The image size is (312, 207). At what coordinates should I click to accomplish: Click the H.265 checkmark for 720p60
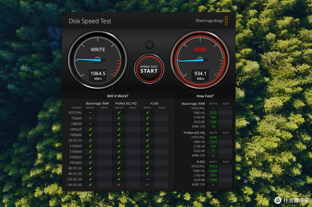coord(147,118)
